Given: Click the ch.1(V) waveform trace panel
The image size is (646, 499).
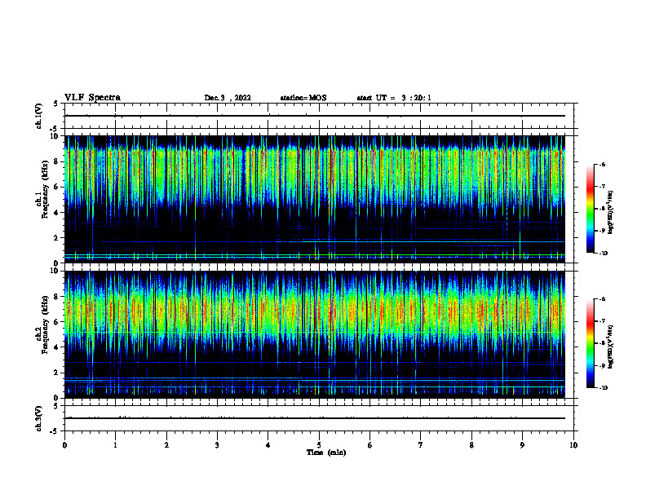Looking at the screenshot, I should tap(319, 116).
